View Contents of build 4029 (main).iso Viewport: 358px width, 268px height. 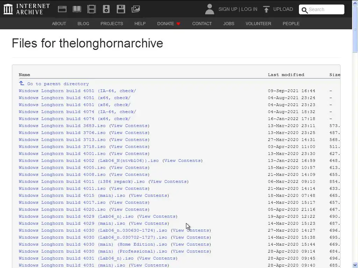coord(149,223)
